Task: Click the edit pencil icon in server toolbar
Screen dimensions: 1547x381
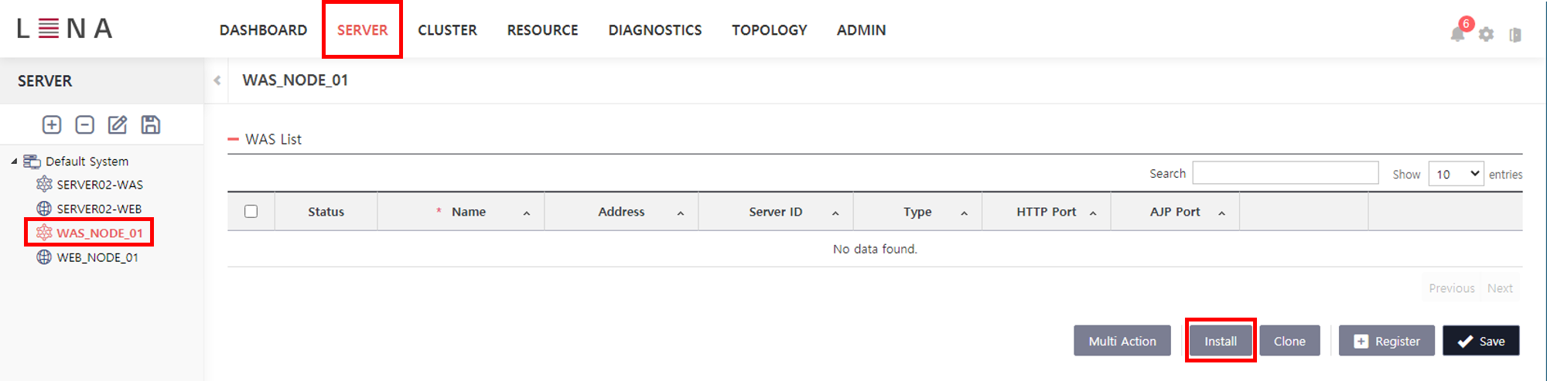Action: point(118,125)
